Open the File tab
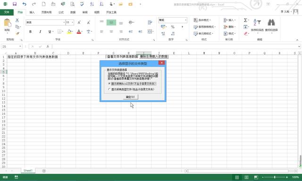 click(x=7, y=12)
